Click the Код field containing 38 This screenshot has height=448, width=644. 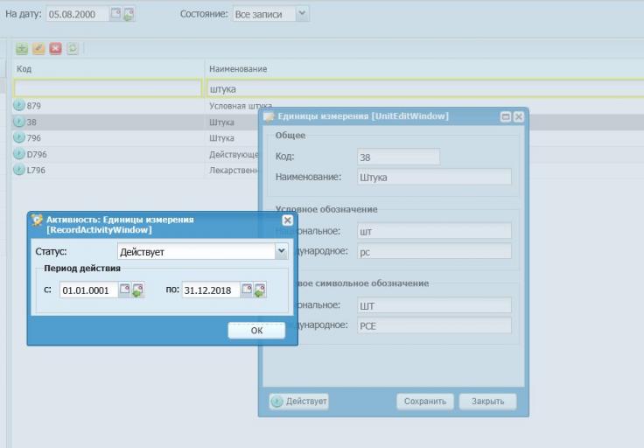[x=398, y=157]
